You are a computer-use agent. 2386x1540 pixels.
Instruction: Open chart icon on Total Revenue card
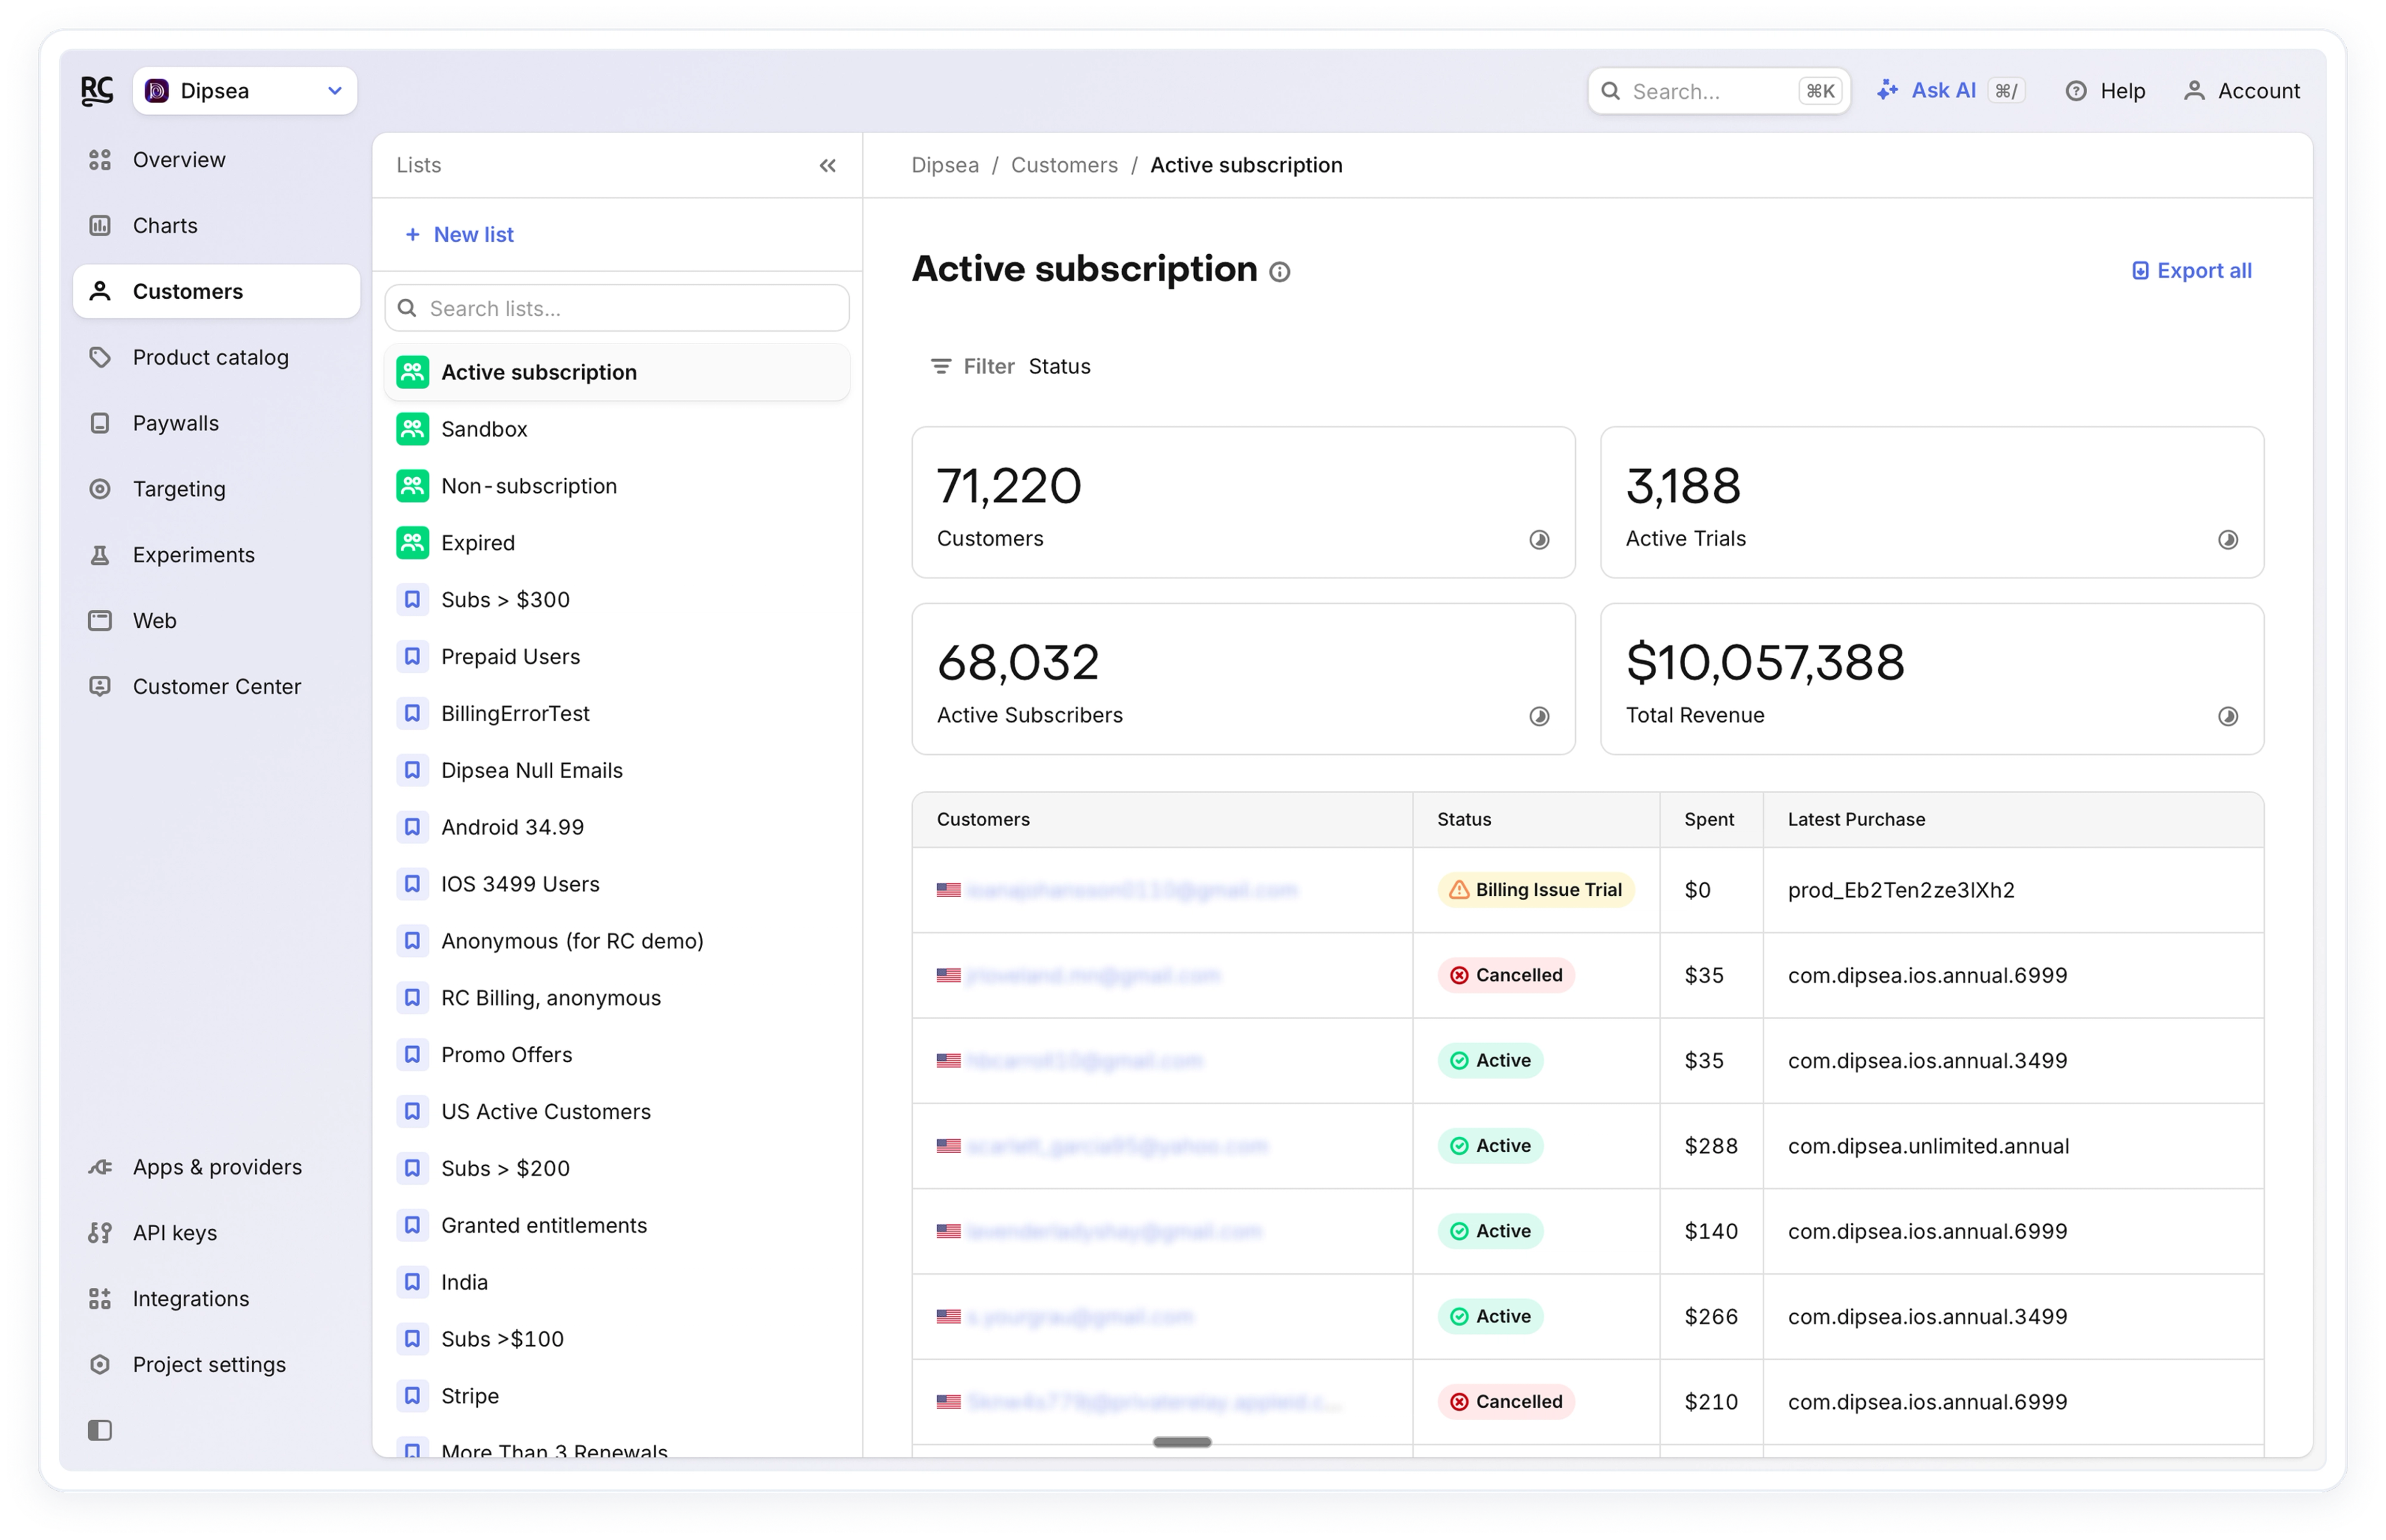click(2227, 716)
